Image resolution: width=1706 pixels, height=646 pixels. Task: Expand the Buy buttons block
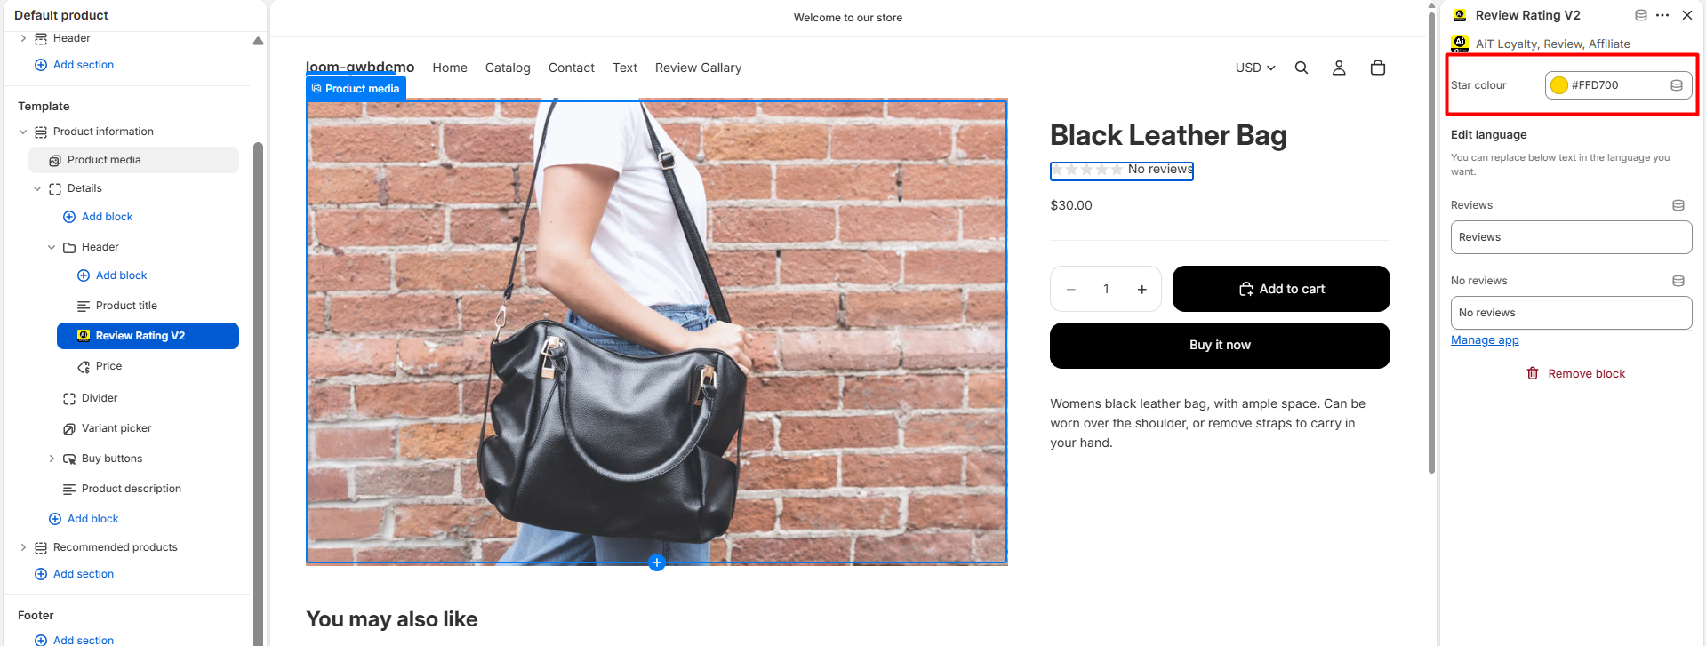(52, 459)
